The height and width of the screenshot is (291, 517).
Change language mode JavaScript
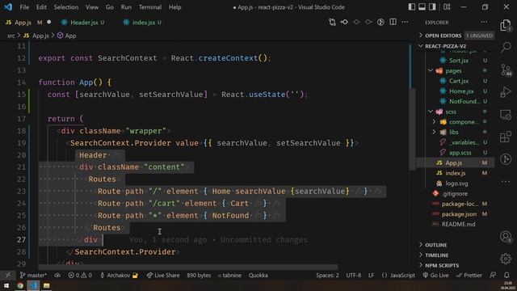398,275
